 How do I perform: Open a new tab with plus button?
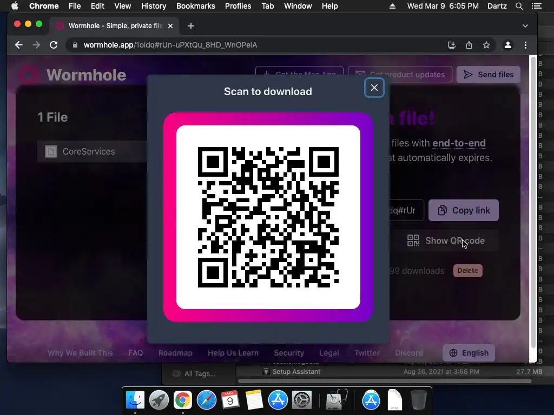point(191,26)
